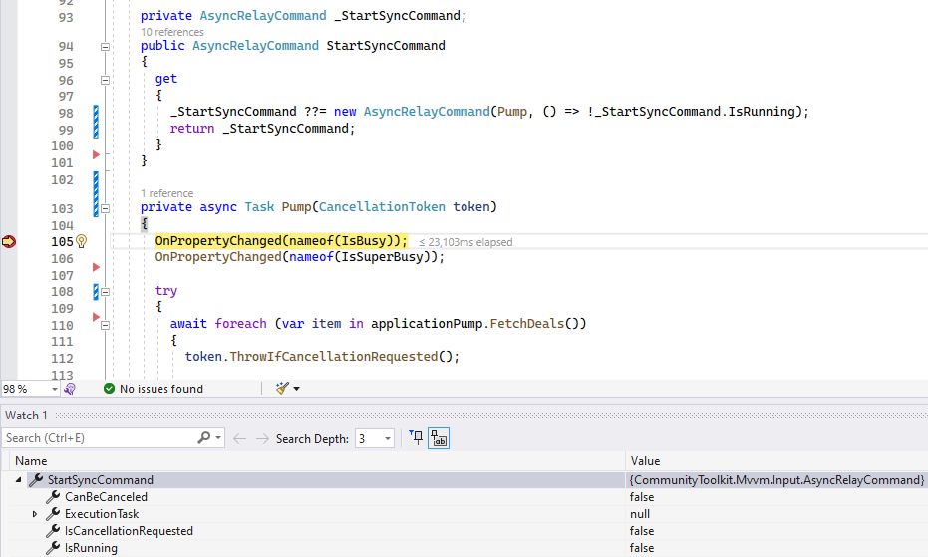The height and width of the screenshot is (557, 928).
Task: Click 'No issues found' status text
Action: 161,389
